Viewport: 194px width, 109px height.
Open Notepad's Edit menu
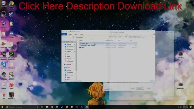click(114, 35)
